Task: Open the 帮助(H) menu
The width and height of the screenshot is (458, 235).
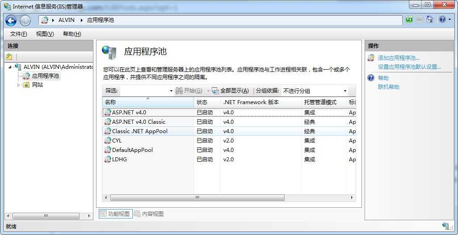Action: click(x=72, y=34)
